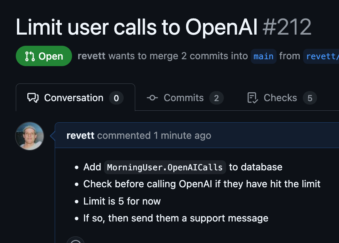The width and height of the screenshot is (339, 243).
Task: Open the '1 minute ago' timestamp link
Action: click(x=182, y=135)
